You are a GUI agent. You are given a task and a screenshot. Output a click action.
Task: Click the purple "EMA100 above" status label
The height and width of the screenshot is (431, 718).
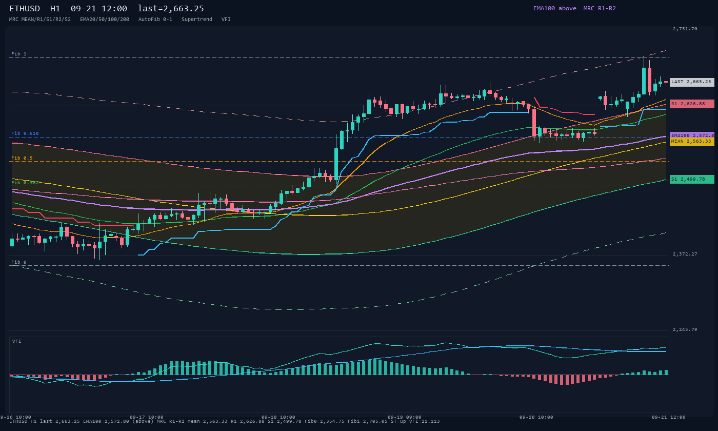coord(555,8)
